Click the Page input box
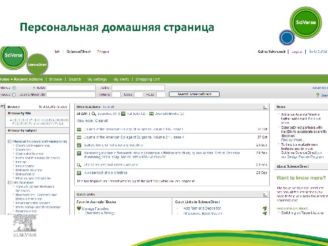The height and width of the screenshot is (246, 328). tap(161, 95)
